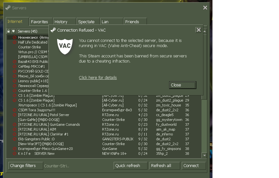Click VAC ban icon beside K n I f e SERVER
Screen dimensions: 279x178
pyautogui.click(x=15, y=153)
